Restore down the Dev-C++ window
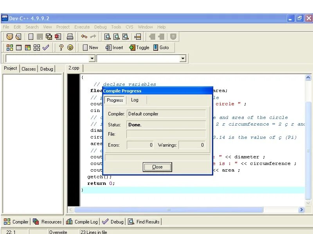 299,18
